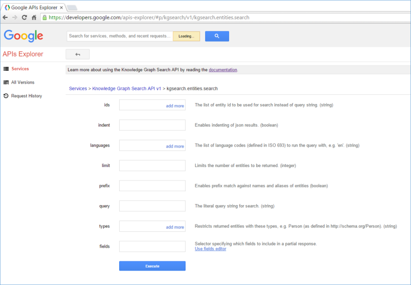Viewport: 411px width, 285px height.
Task: Click 'Restricts returned entities with these types' text
Action: click(296, 226)
